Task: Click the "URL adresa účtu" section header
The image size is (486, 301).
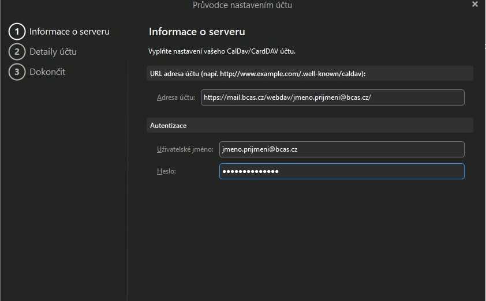Action: pyautogui.click(x=257, y=73)
